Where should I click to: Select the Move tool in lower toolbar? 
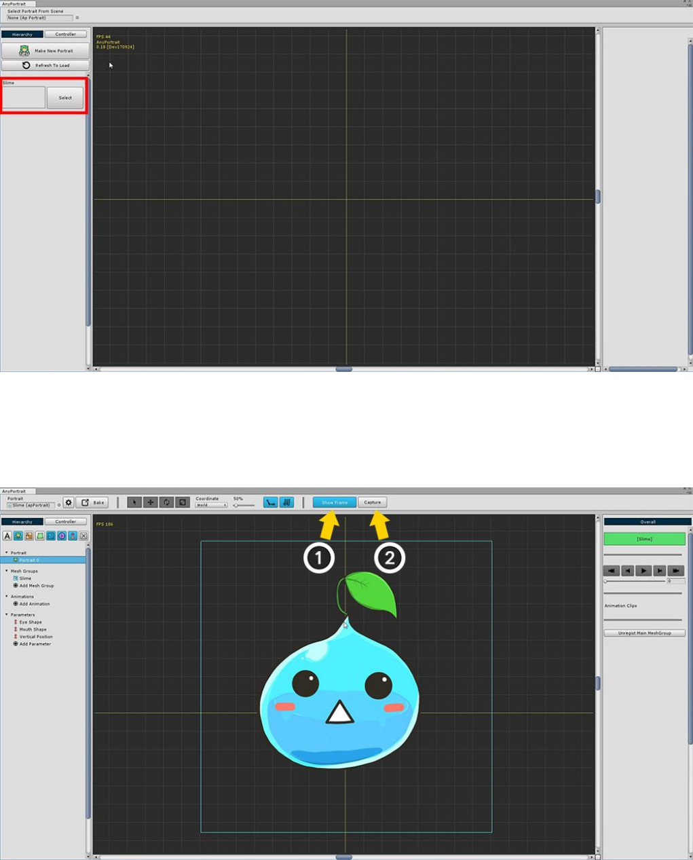[151, 502]
